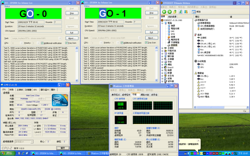Toggle Additional notification checkbox in GO - 1 window
Screen dimensions: 250x156
tap(122, 43)
